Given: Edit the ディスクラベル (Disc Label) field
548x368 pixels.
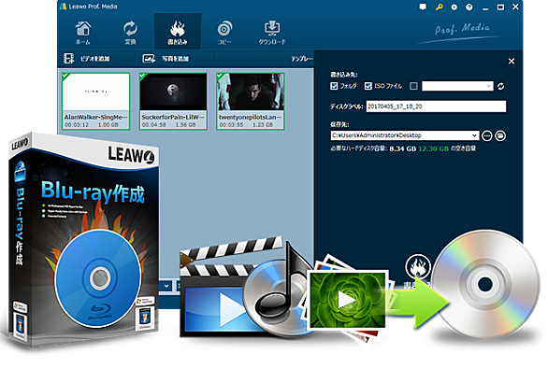Looking at the screenshot, I should click(436, 106).
